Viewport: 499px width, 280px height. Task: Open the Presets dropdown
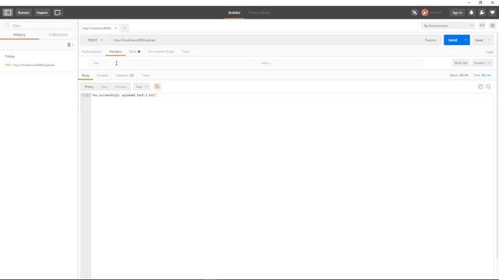tap(482, 63)
